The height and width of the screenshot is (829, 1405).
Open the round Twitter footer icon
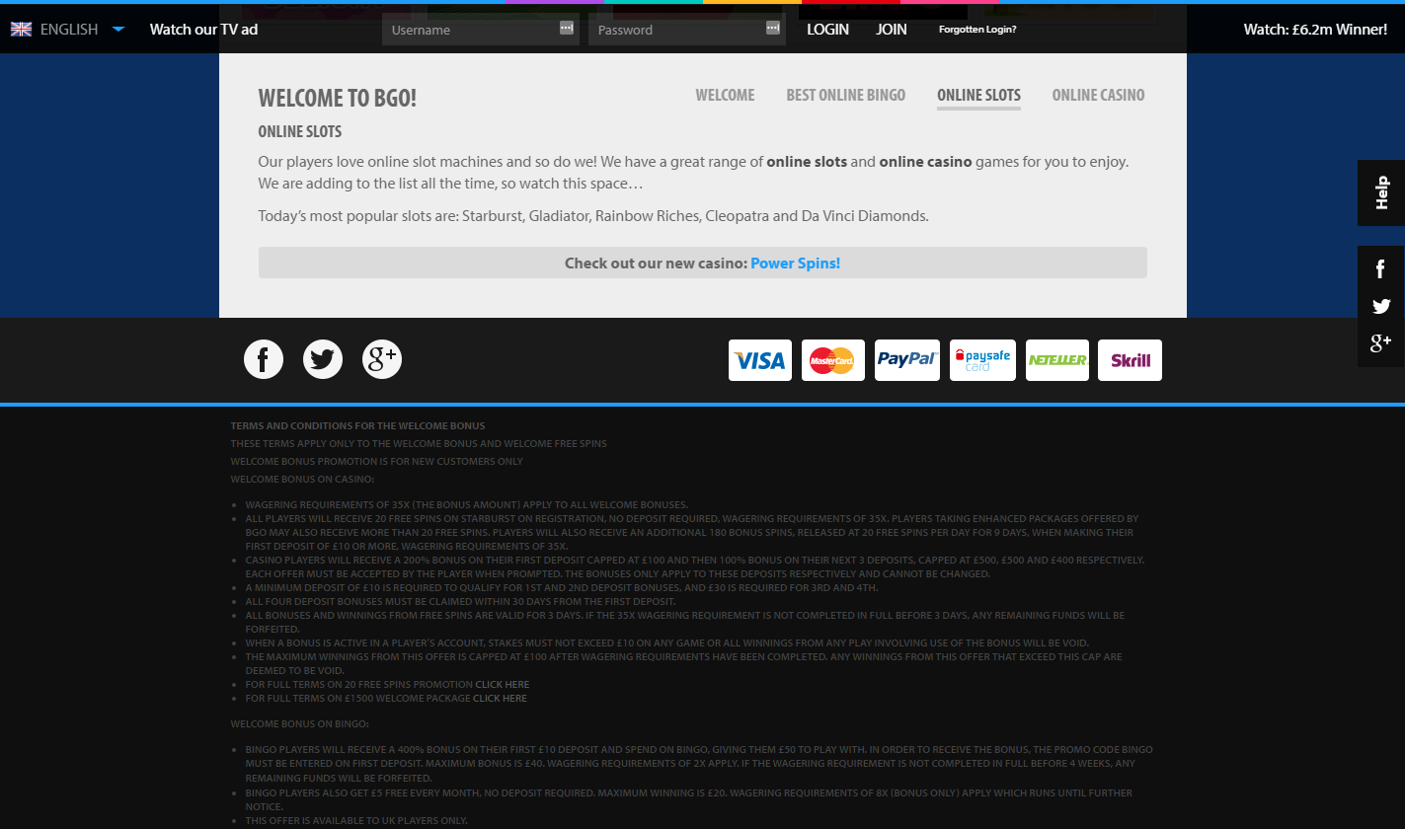[323, 358]
